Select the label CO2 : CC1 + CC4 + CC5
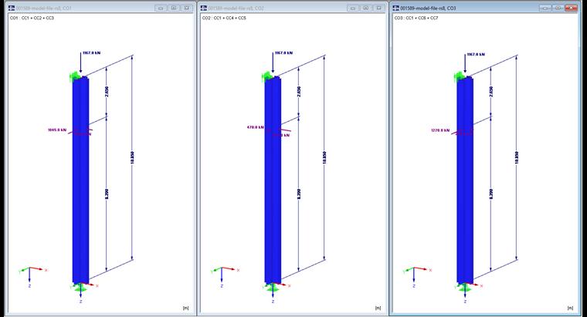This screenshot has width=587, height=317. [224, 18]
